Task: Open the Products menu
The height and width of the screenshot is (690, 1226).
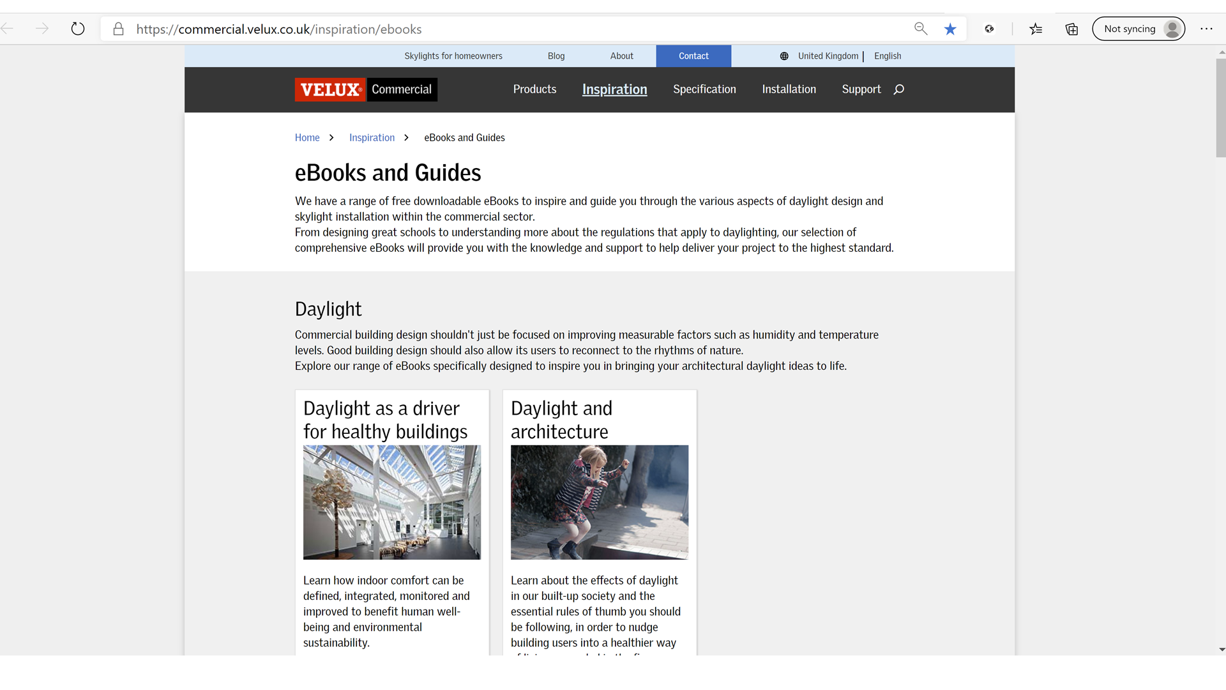Action: coord(534,89)
